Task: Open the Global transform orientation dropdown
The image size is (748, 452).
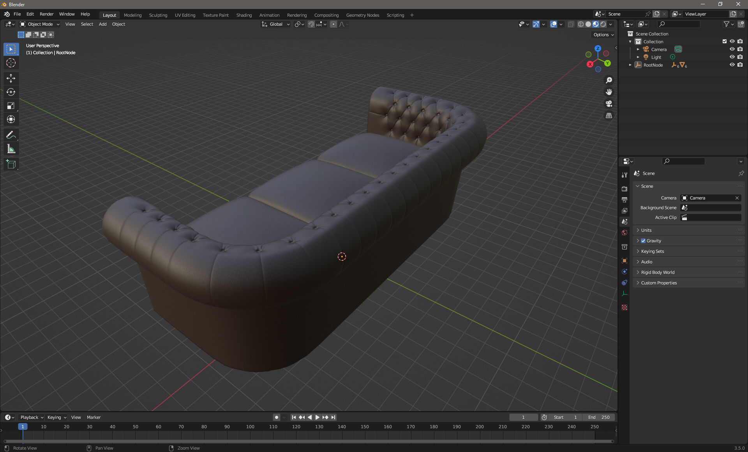Action: click(276, 24)
